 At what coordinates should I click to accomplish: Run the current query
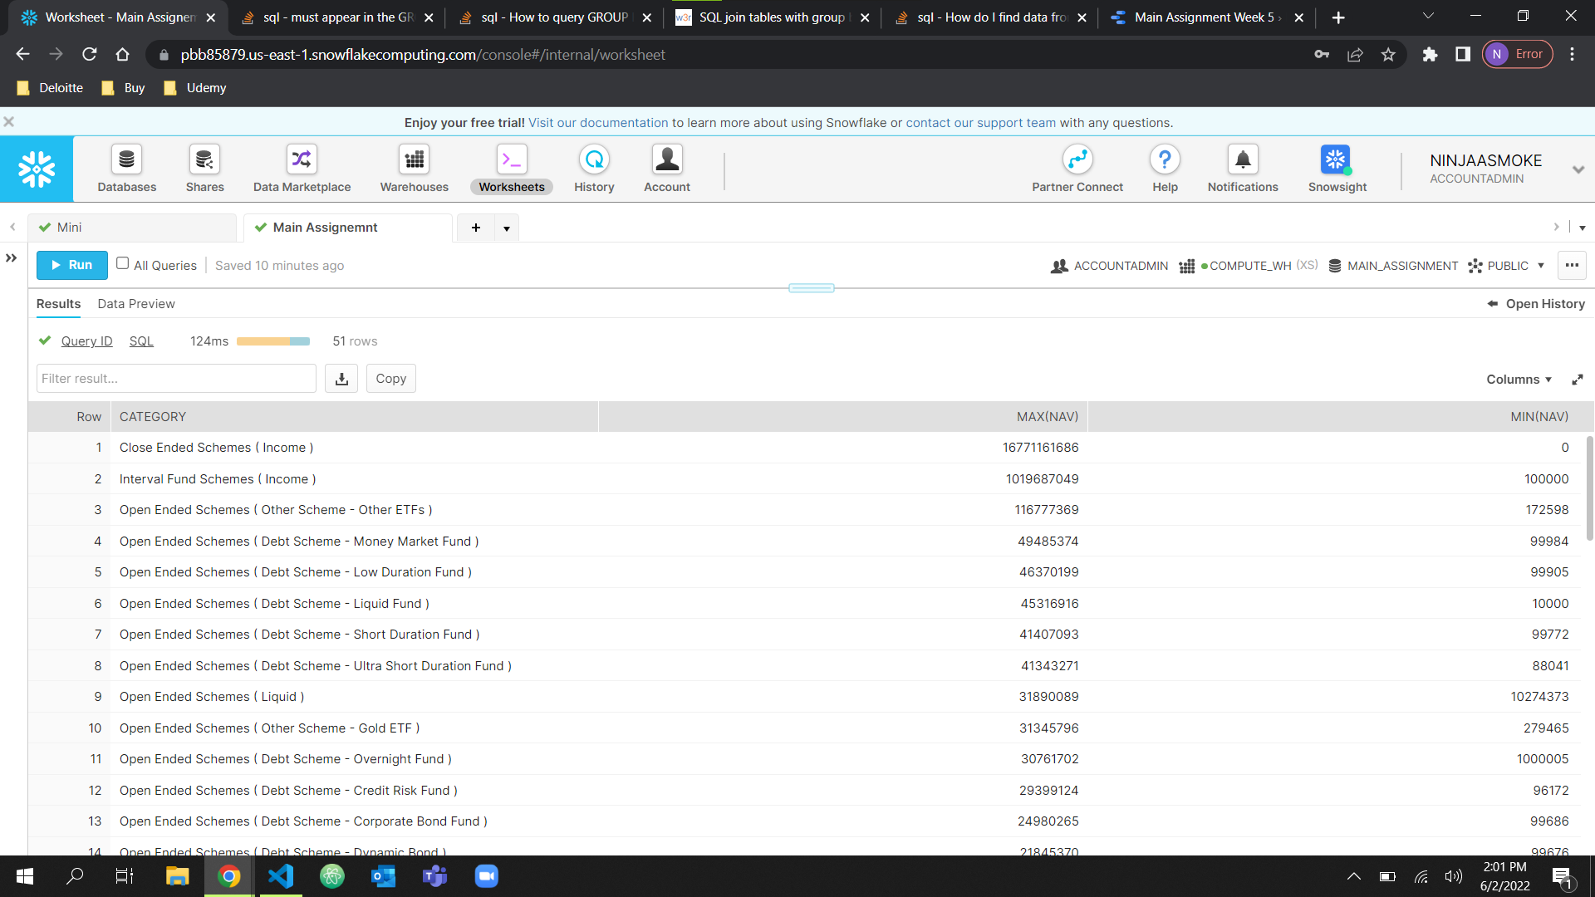pyautogui.click(x=71, y=265)
